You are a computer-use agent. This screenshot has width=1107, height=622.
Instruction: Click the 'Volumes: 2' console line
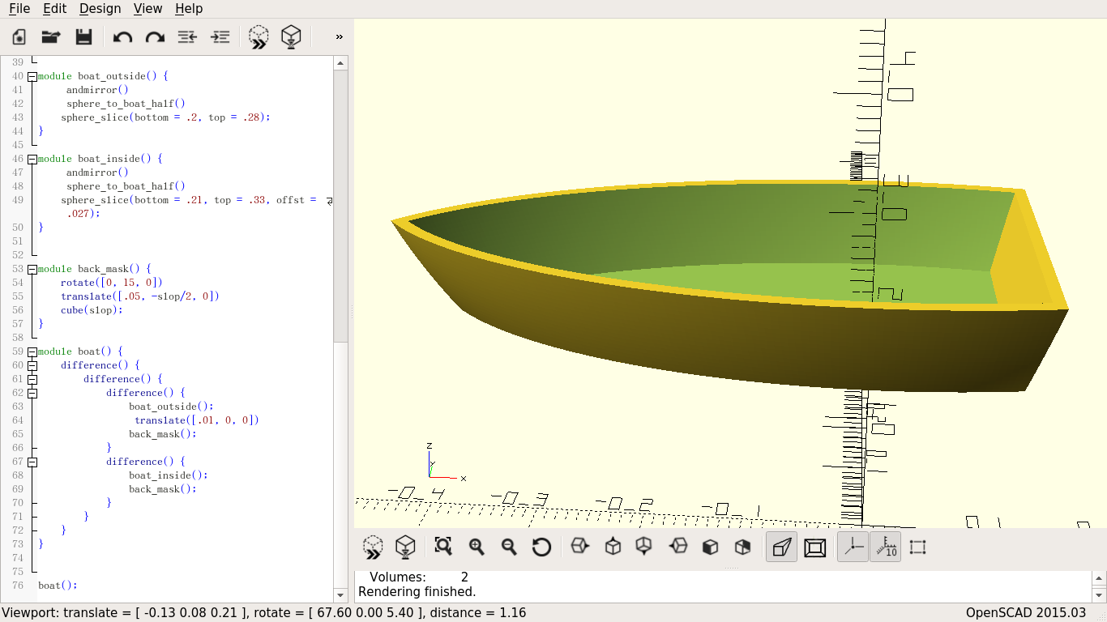pos(419,577)
